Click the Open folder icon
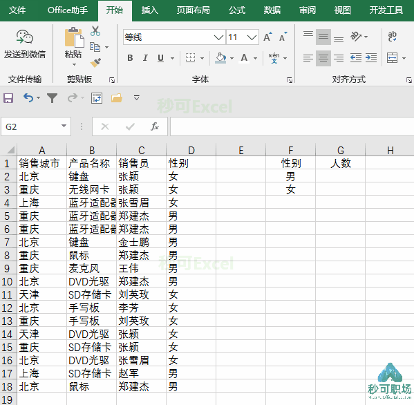 (x=116, y=98)
